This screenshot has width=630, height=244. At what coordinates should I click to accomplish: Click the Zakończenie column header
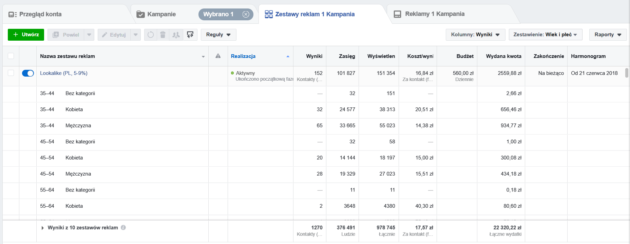coord(549,56)
